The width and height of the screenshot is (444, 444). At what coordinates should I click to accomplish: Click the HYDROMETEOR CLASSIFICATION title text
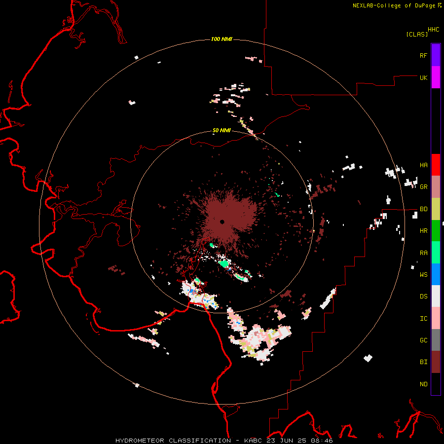coord(173,441)
